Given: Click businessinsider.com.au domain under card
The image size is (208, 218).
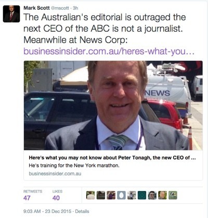Looking at the screenshot, I should pyautogui.click(x=55, y=174).
